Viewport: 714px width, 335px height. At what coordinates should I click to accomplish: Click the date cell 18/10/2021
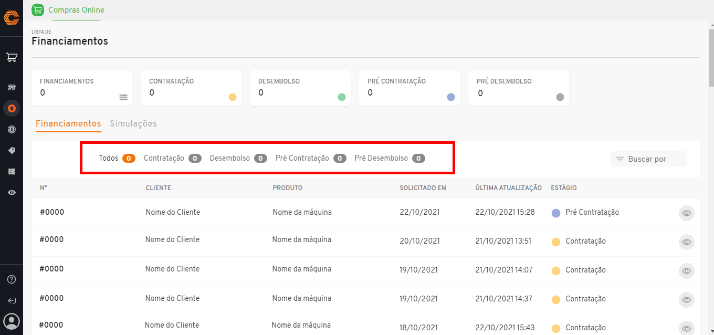418,328
